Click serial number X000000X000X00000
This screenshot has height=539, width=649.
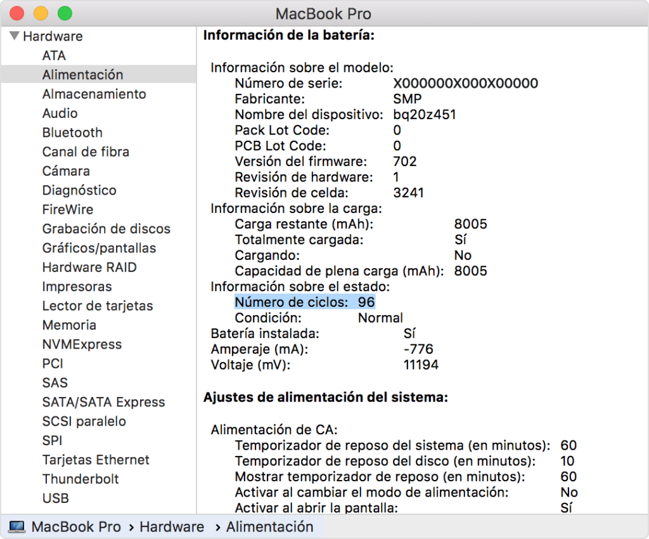click(466, 84)
